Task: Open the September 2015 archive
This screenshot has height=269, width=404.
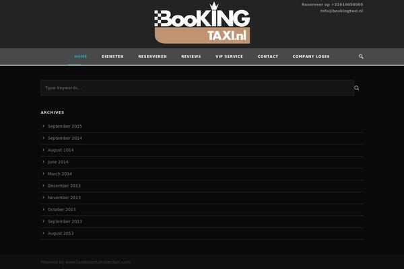Action: [x=65, y=126]
